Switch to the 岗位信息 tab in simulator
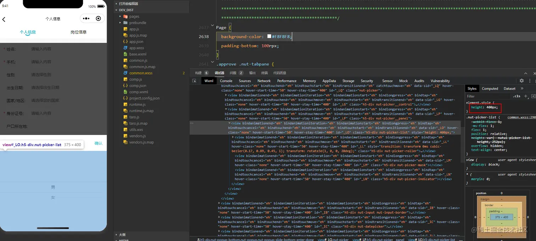Image resolution: width=536 pixels, height=241 pixels. point(78,32)
